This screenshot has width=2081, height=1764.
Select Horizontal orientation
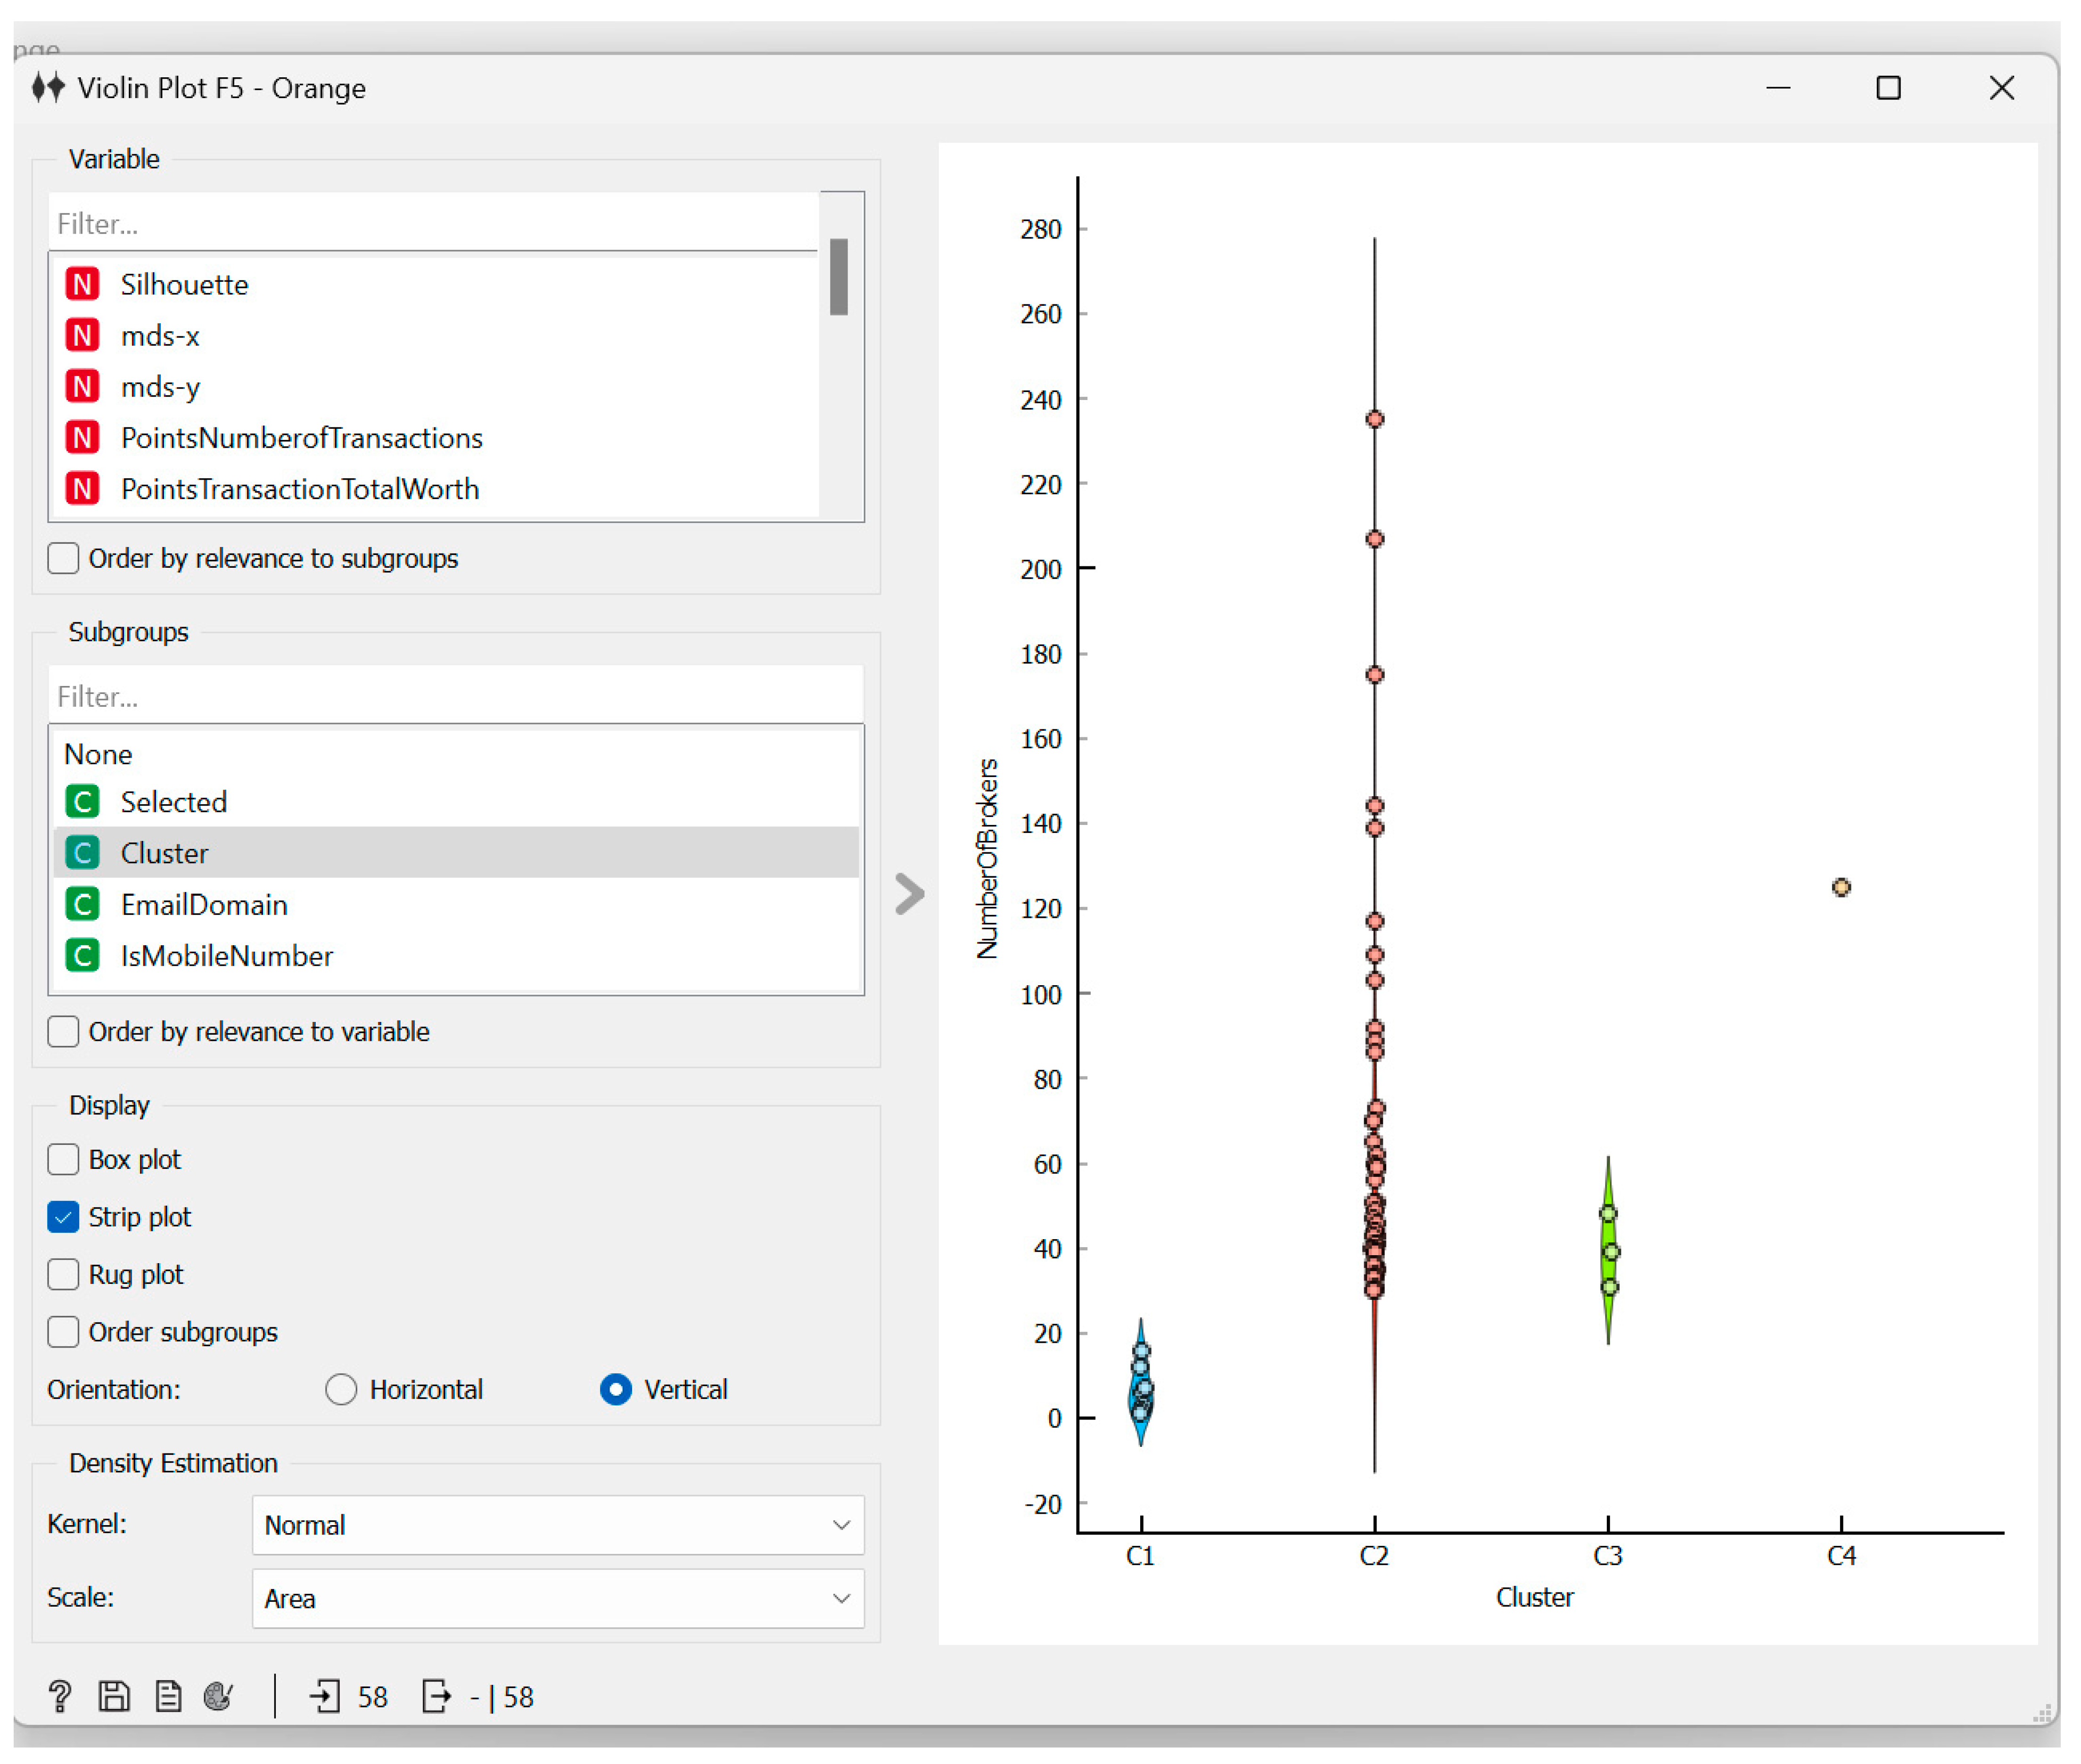point(341,1390)
